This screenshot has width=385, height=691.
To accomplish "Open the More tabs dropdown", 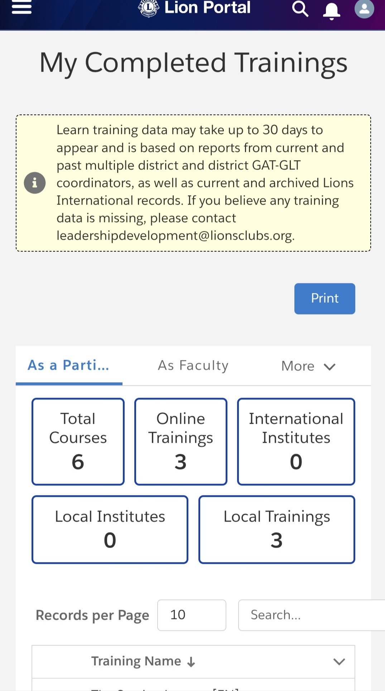I will 308,366.
